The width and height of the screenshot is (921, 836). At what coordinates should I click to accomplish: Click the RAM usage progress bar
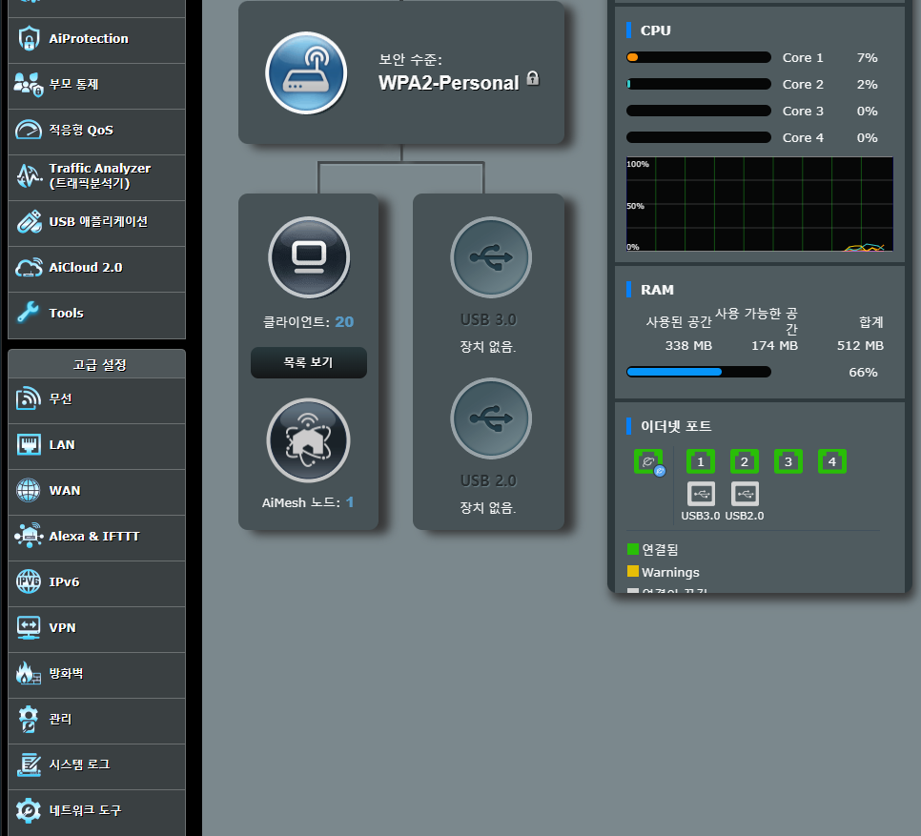click(x=699, y=372)
